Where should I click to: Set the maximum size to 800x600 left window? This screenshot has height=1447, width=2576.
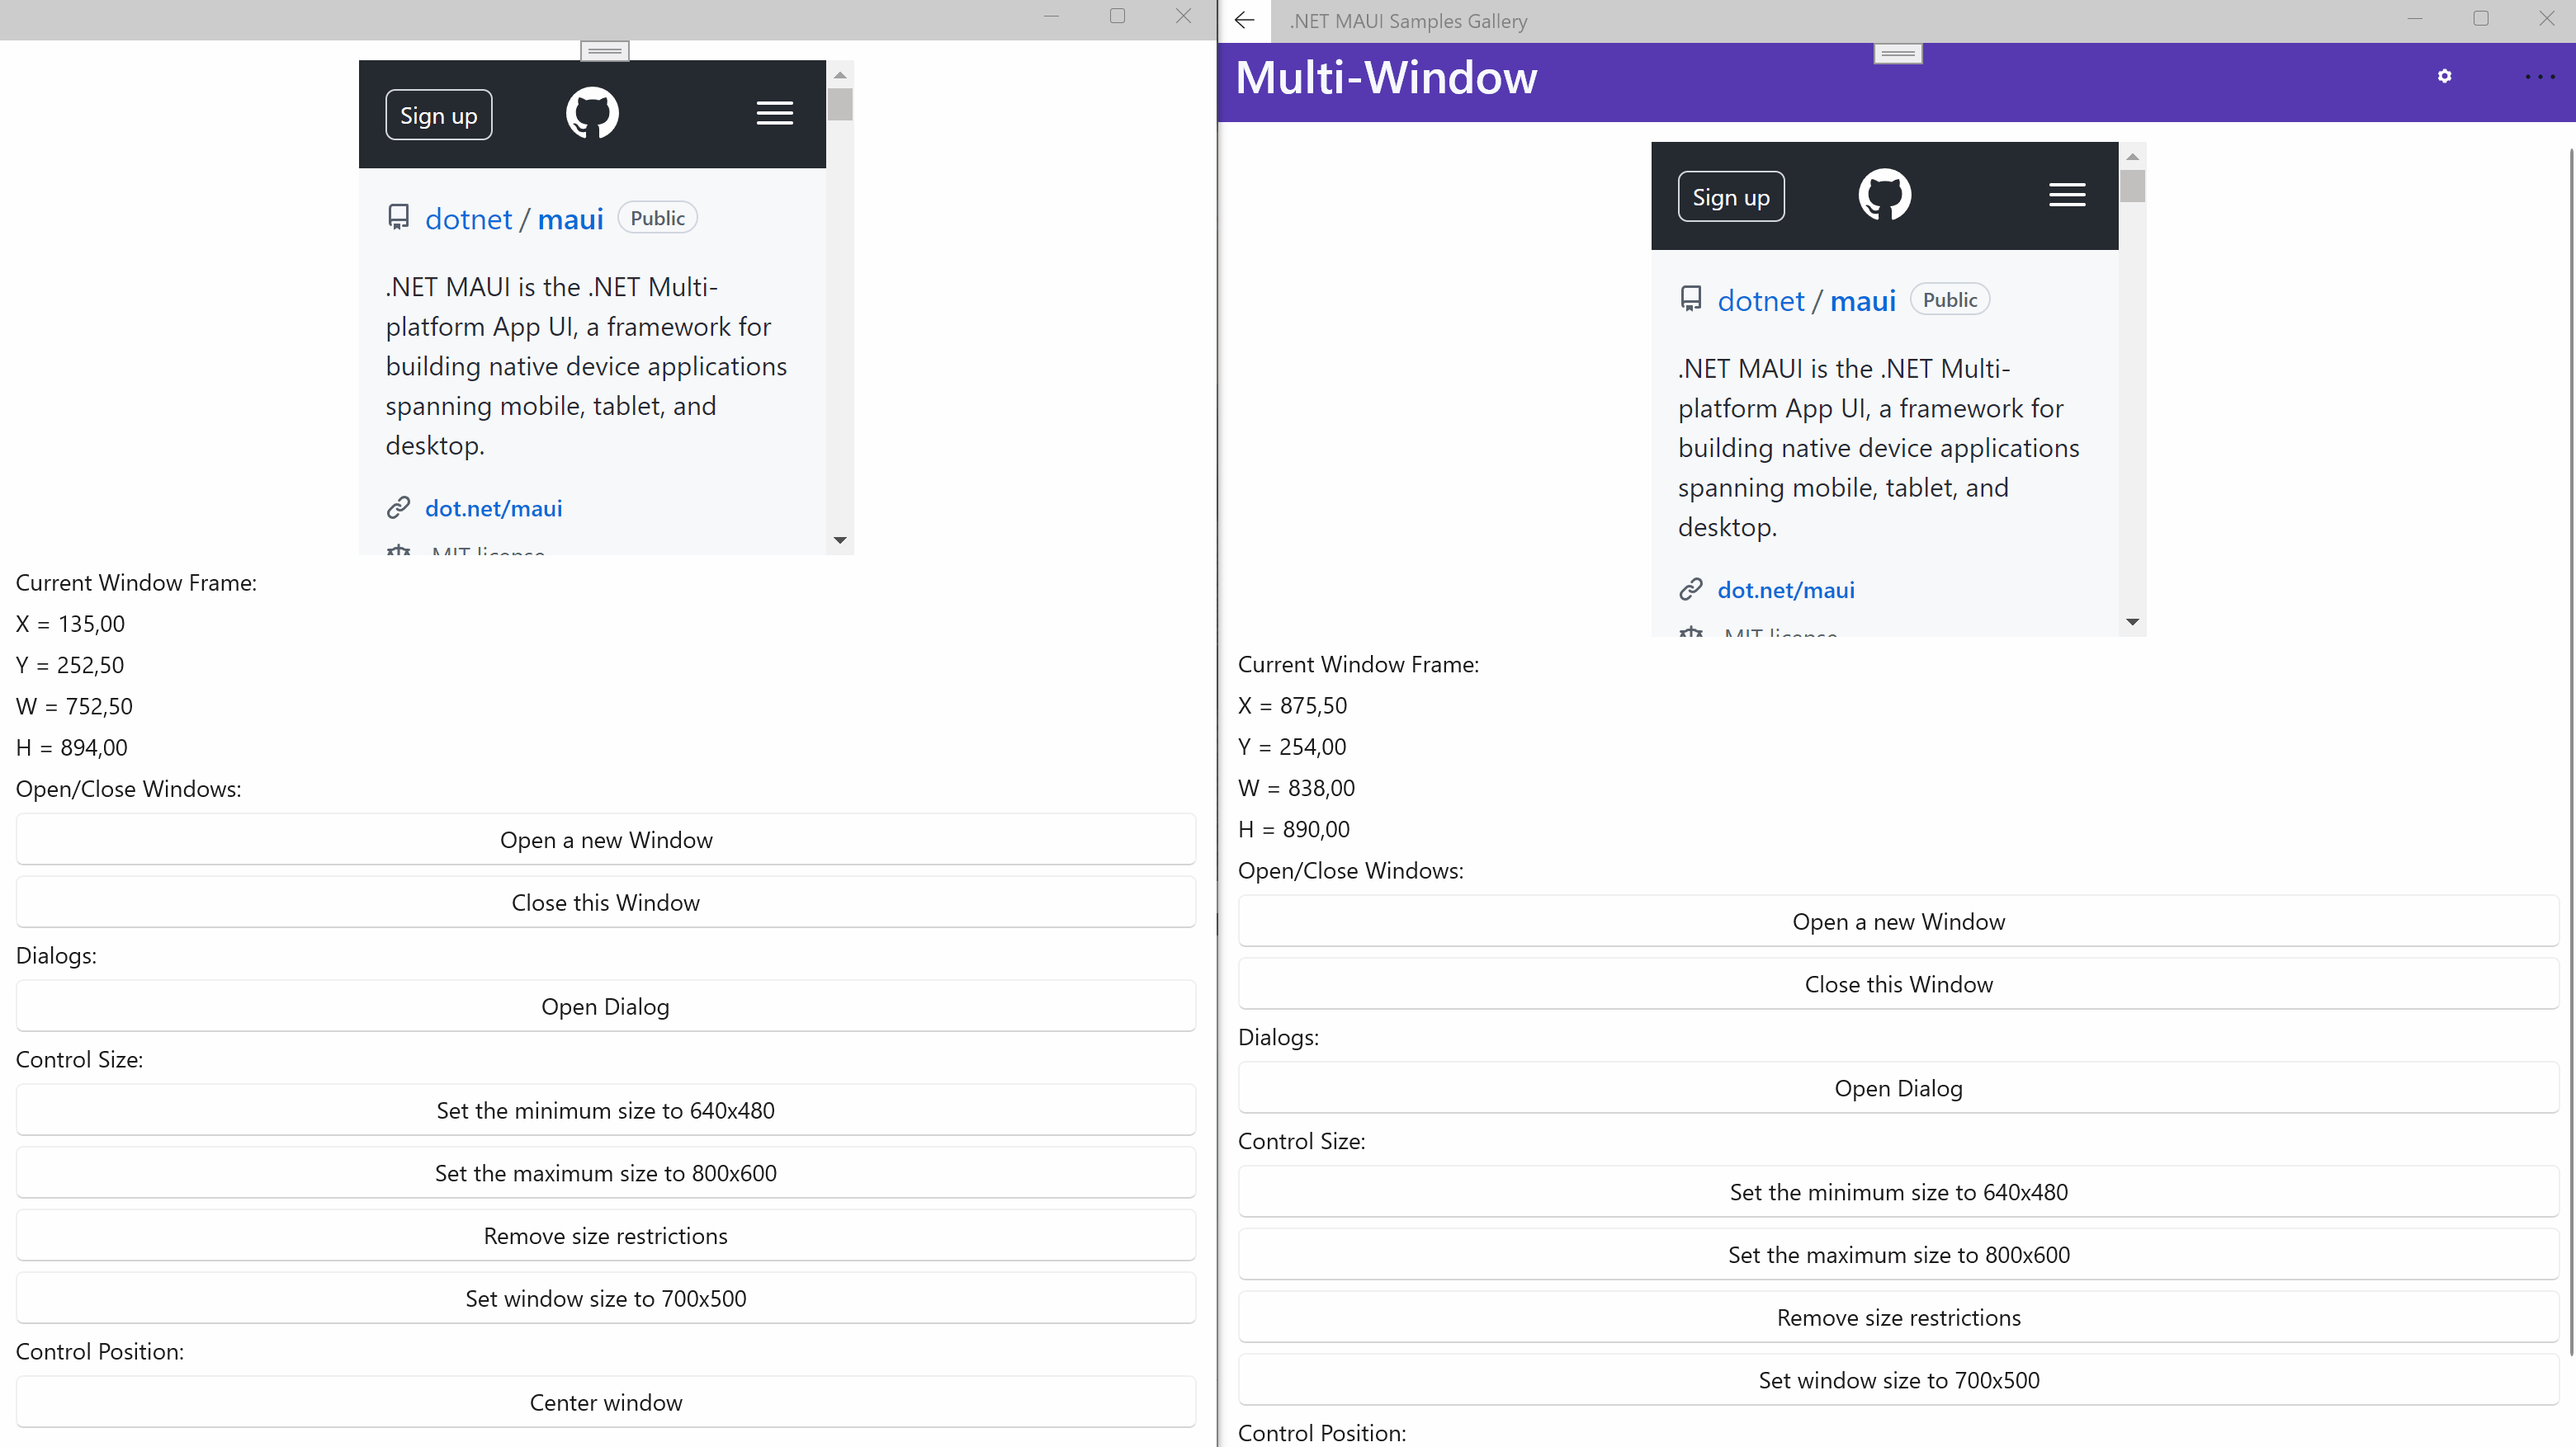coord(605,1173)
